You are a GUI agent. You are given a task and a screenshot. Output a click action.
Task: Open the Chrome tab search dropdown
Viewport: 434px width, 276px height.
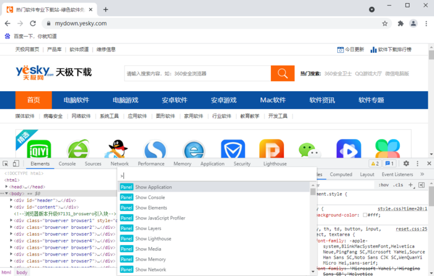(372, 10)
